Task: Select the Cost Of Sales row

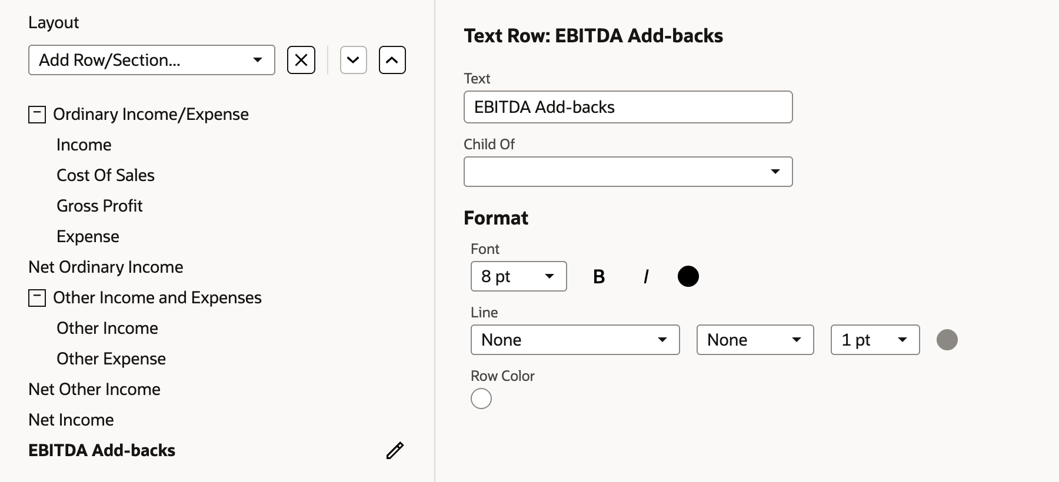Action: (x=105, y=175)
